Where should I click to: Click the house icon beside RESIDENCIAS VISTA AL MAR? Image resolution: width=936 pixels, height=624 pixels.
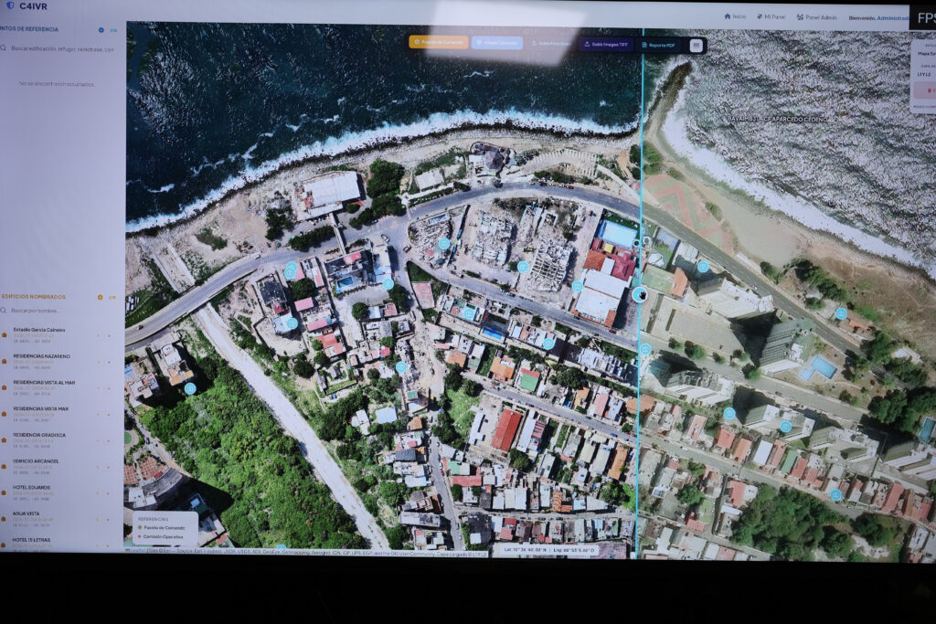click(x=5, y=387)
